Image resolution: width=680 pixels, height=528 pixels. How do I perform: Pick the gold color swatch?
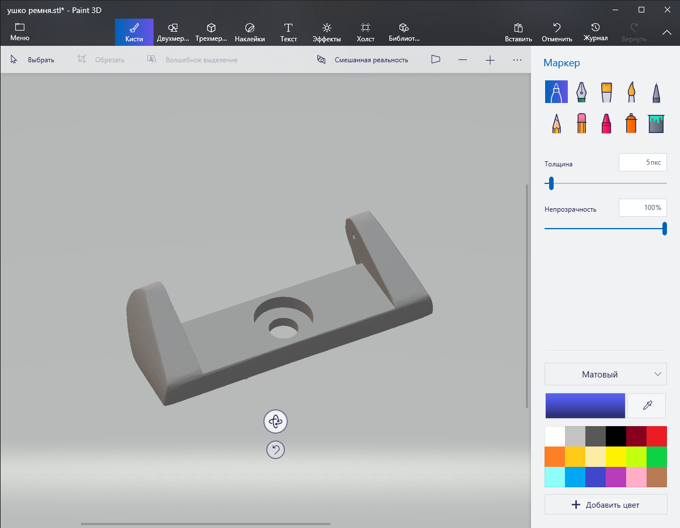tap(575, 457)
